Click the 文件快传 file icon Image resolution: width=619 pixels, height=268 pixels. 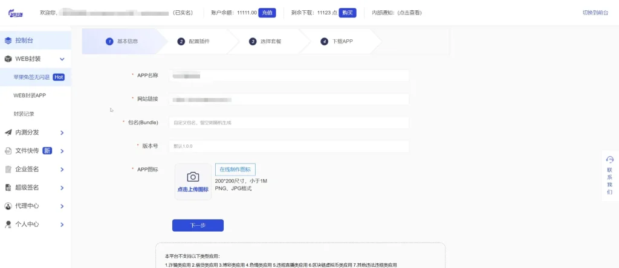(x=8, y=151)
